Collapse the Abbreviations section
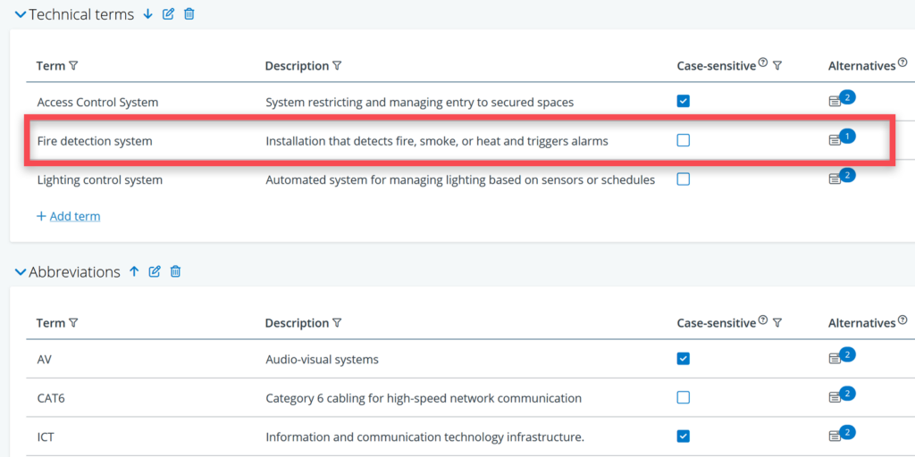The height and width of the screenshot is (457, 915). point(20,272)
